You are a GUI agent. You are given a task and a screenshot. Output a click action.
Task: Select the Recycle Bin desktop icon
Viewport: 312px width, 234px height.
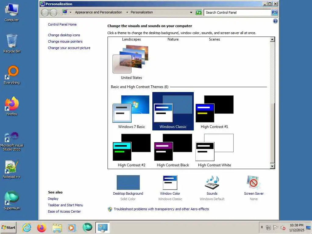[x=12, y=44]
